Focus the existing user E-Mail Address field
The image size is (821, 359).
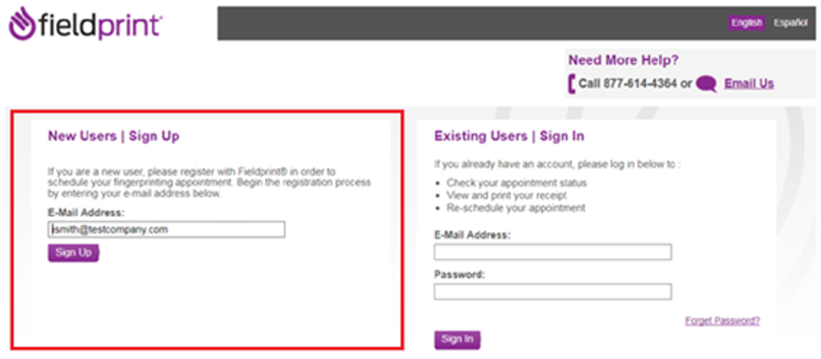coord(552,253)
